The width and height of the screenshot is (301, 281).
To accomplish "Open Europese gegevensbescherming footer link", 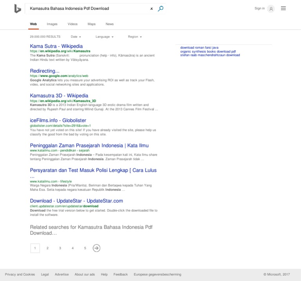I will click(x=158, y=274).
